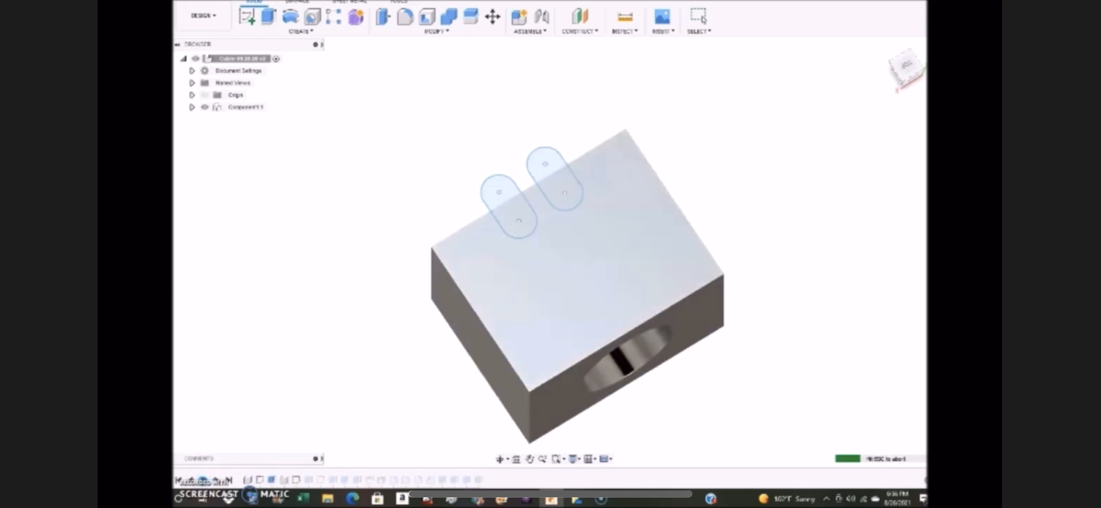The width and height of the screenshot is (1101, 508).
Task: Select the Fillet tool in Modify
Action: (405, 17)
